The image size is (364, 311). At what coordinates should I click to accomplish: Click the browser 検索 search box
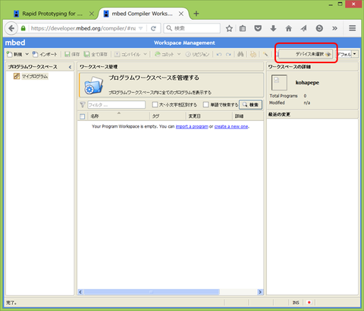192,28
